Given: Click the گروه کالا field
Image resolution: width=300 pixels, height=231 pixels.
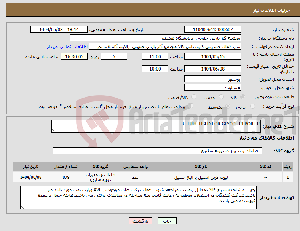Looking at the screenshot, I should coord(157,151).
